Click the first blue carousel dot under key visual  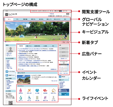6,42
